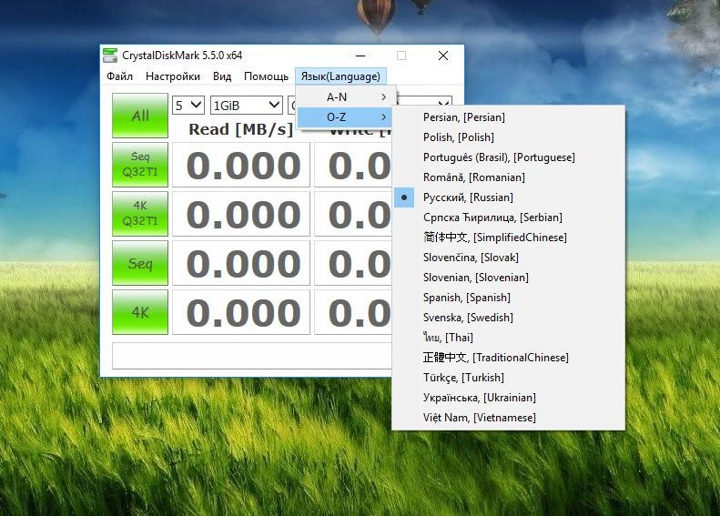The height and width of the screenshot is (516, 720).
Task: Choose Việt Nam [Vietnamese] from the language list
Action: click(x=508, y=418)
